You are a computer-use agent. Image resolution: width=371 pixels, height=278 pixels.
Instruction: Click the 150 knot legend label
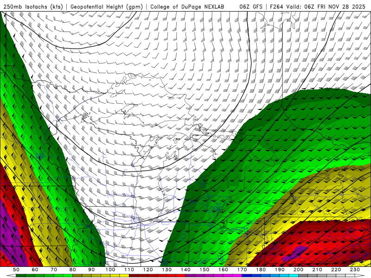click(x=205, y=270)
